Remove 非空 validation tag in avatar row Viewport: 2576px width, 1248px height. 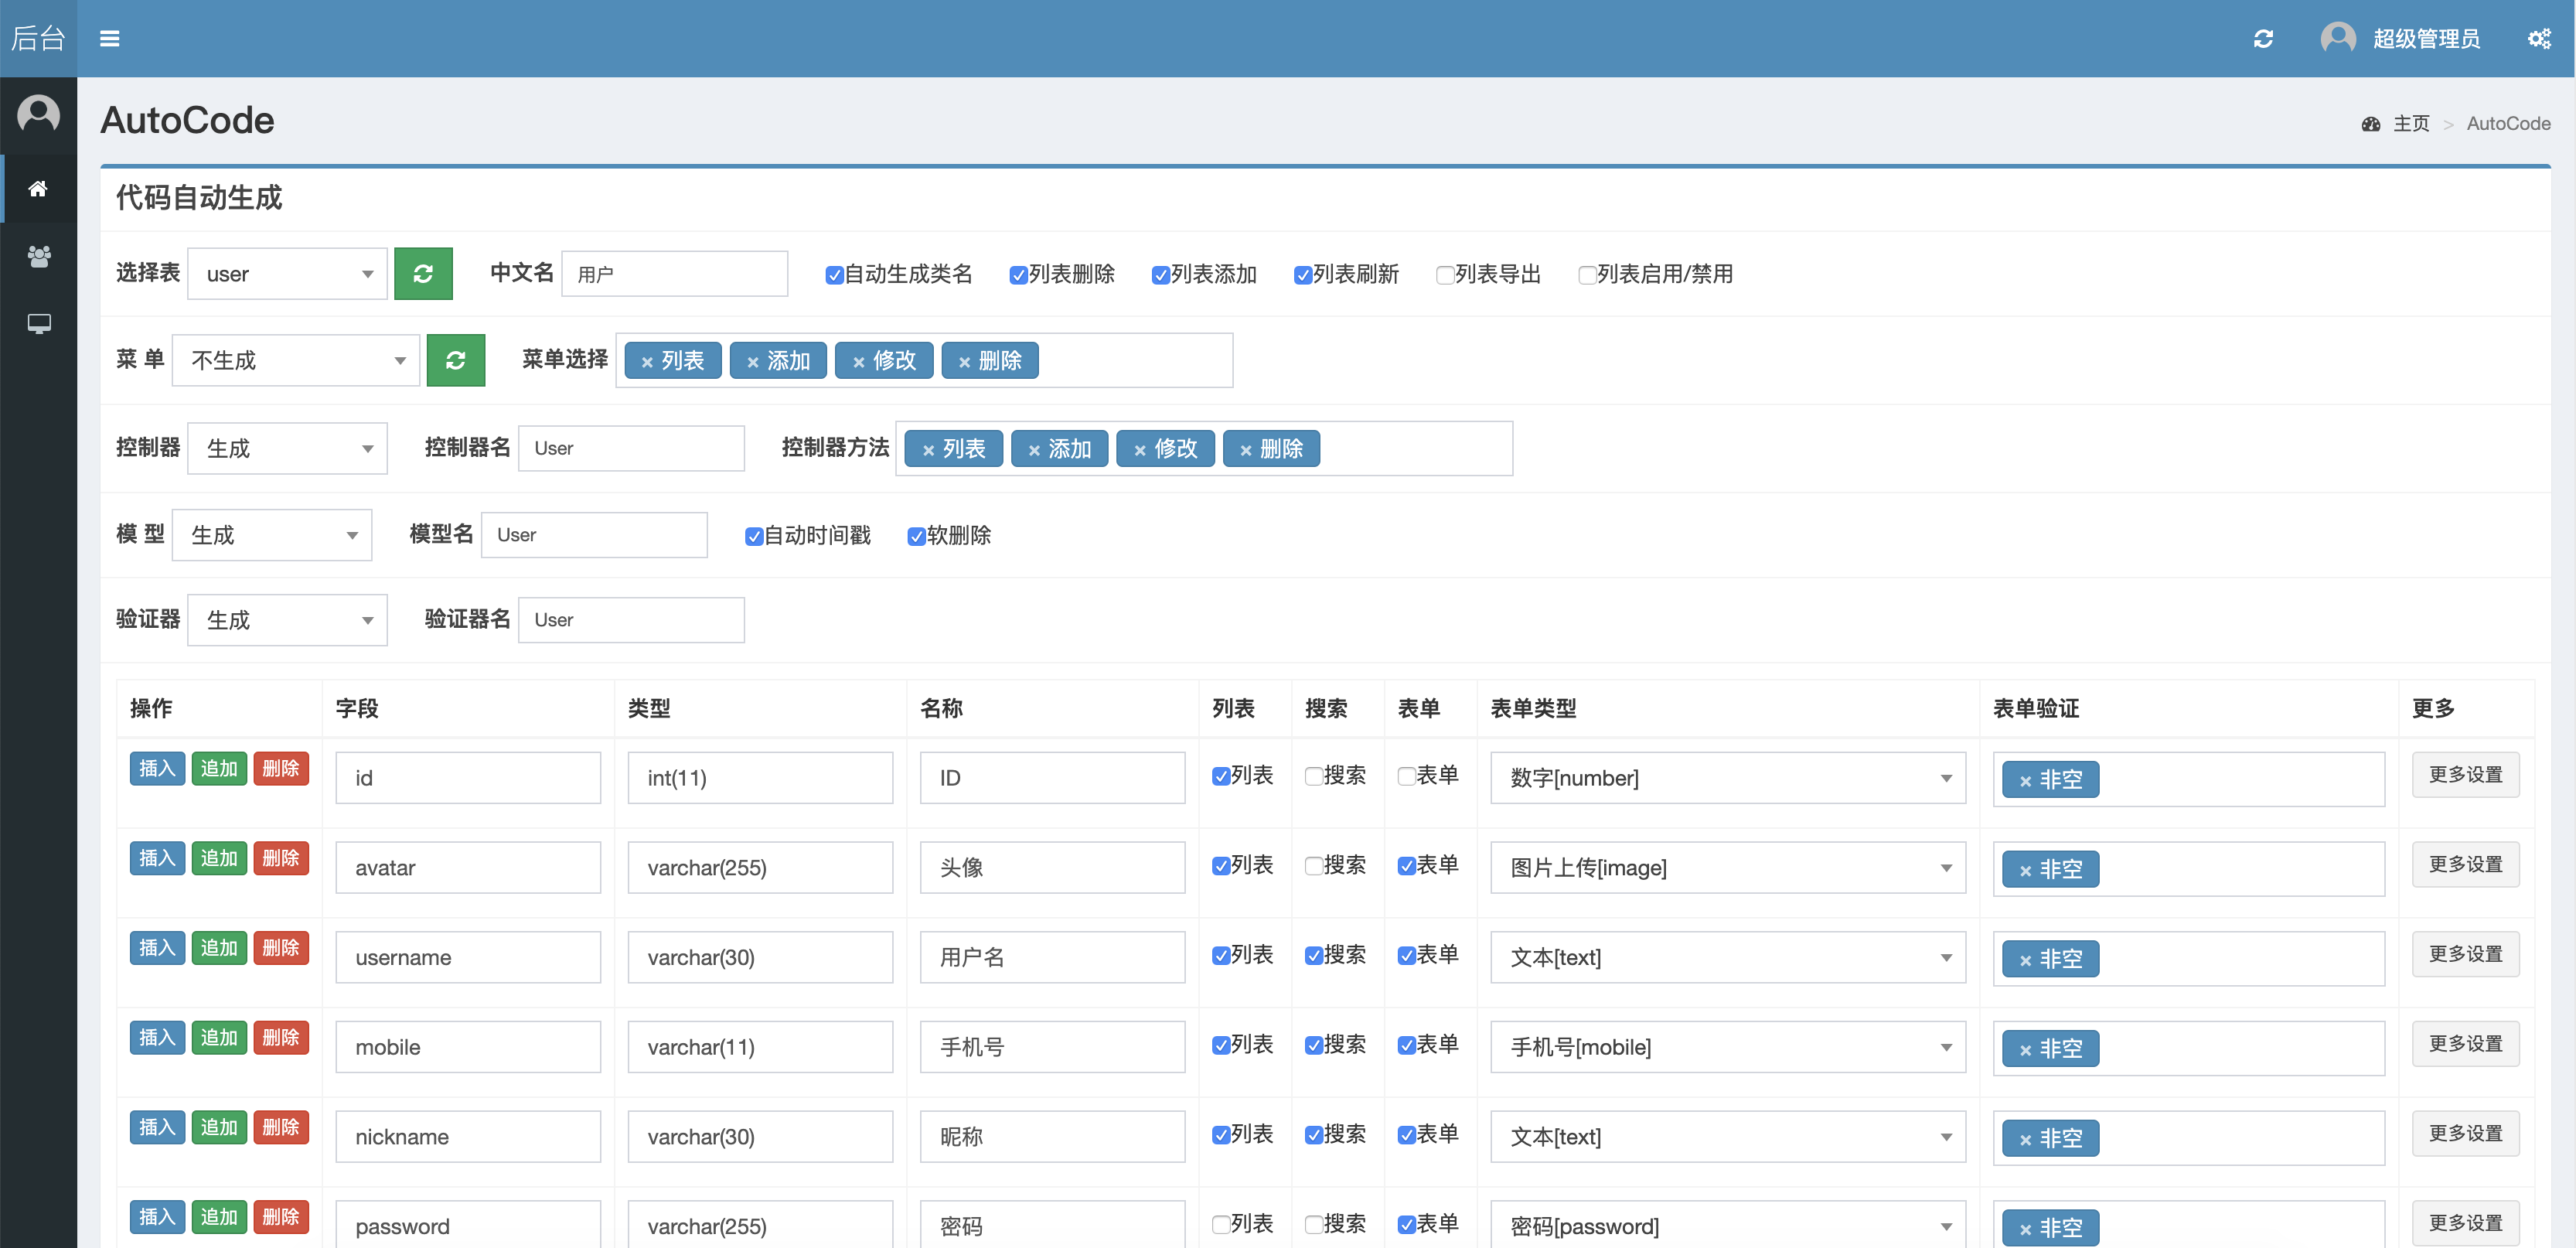click(2025, 871)
